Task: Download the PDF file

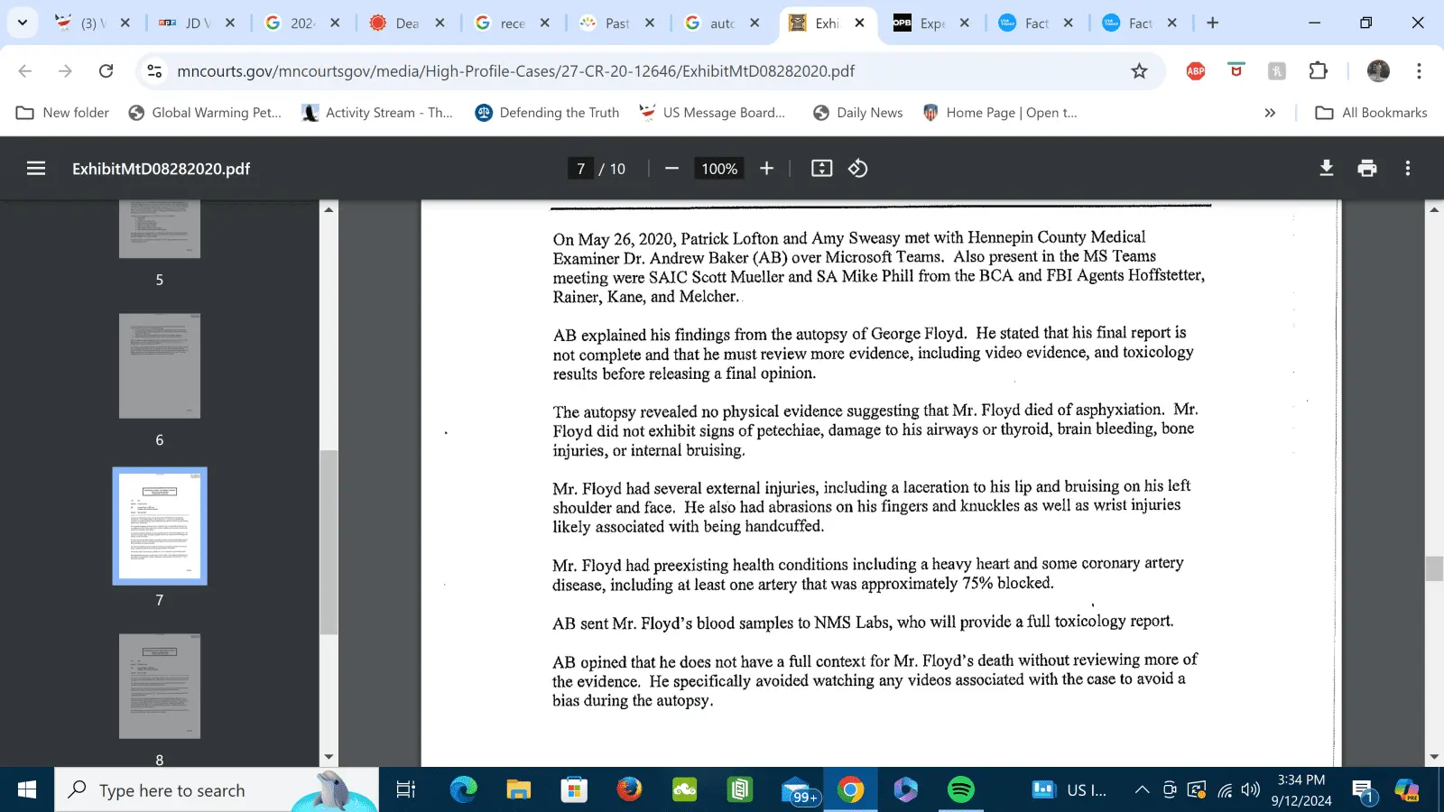Action: (1326, 169)
